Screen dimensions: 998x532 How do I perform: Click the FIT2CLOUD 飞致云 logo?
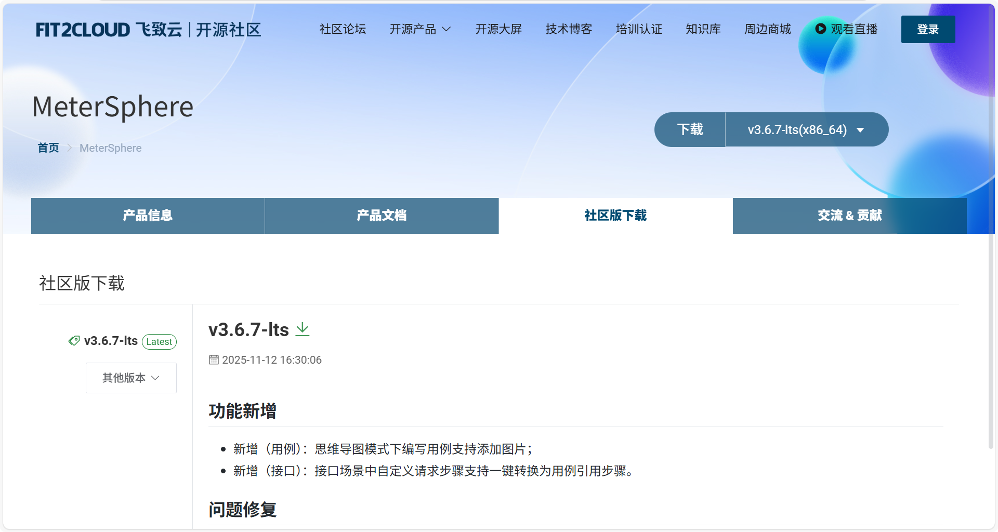click(x=148, y=30)
